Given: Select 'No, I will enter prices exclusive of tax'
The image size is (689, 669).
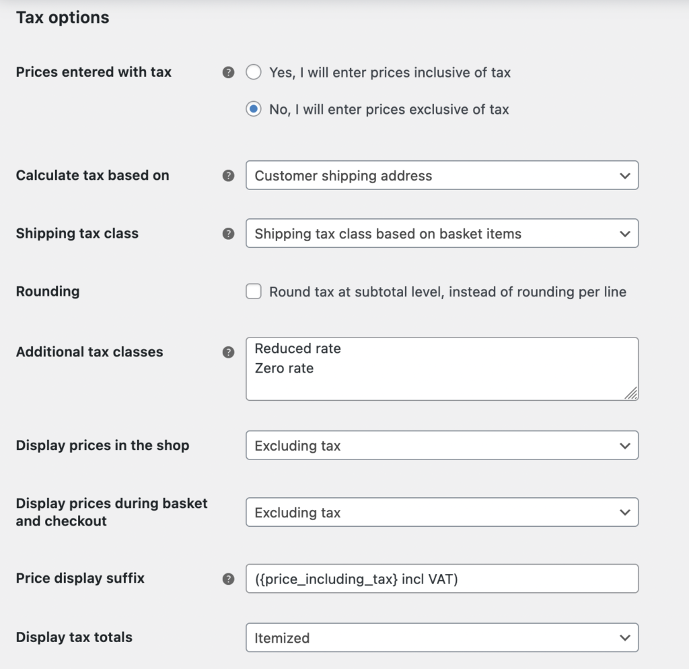Looking at the screenshot, I should 254,109.
